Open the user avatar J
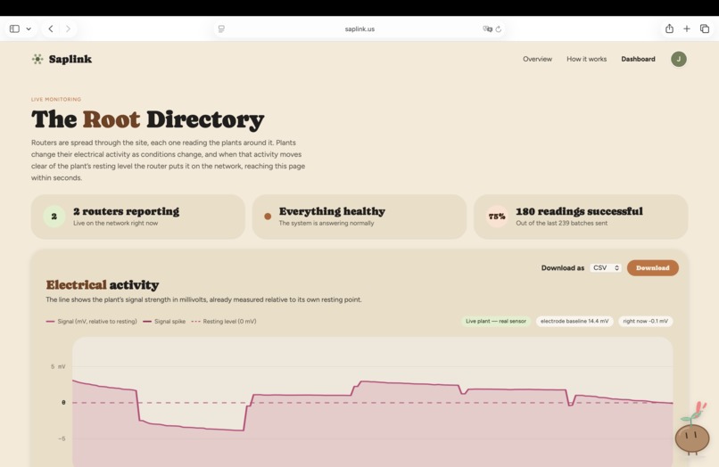This screenshot has height=467, width=719. click(x=679, y=59)
